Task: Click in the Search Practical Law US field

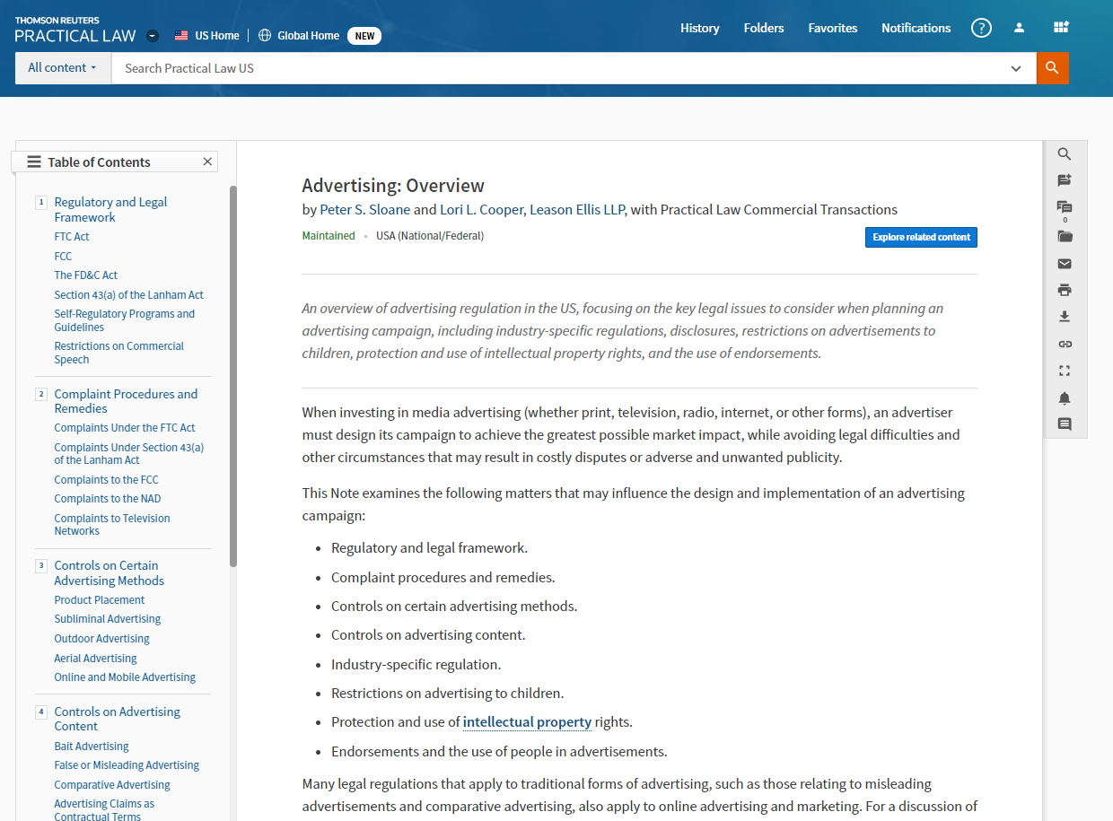Action: [556, 68]
